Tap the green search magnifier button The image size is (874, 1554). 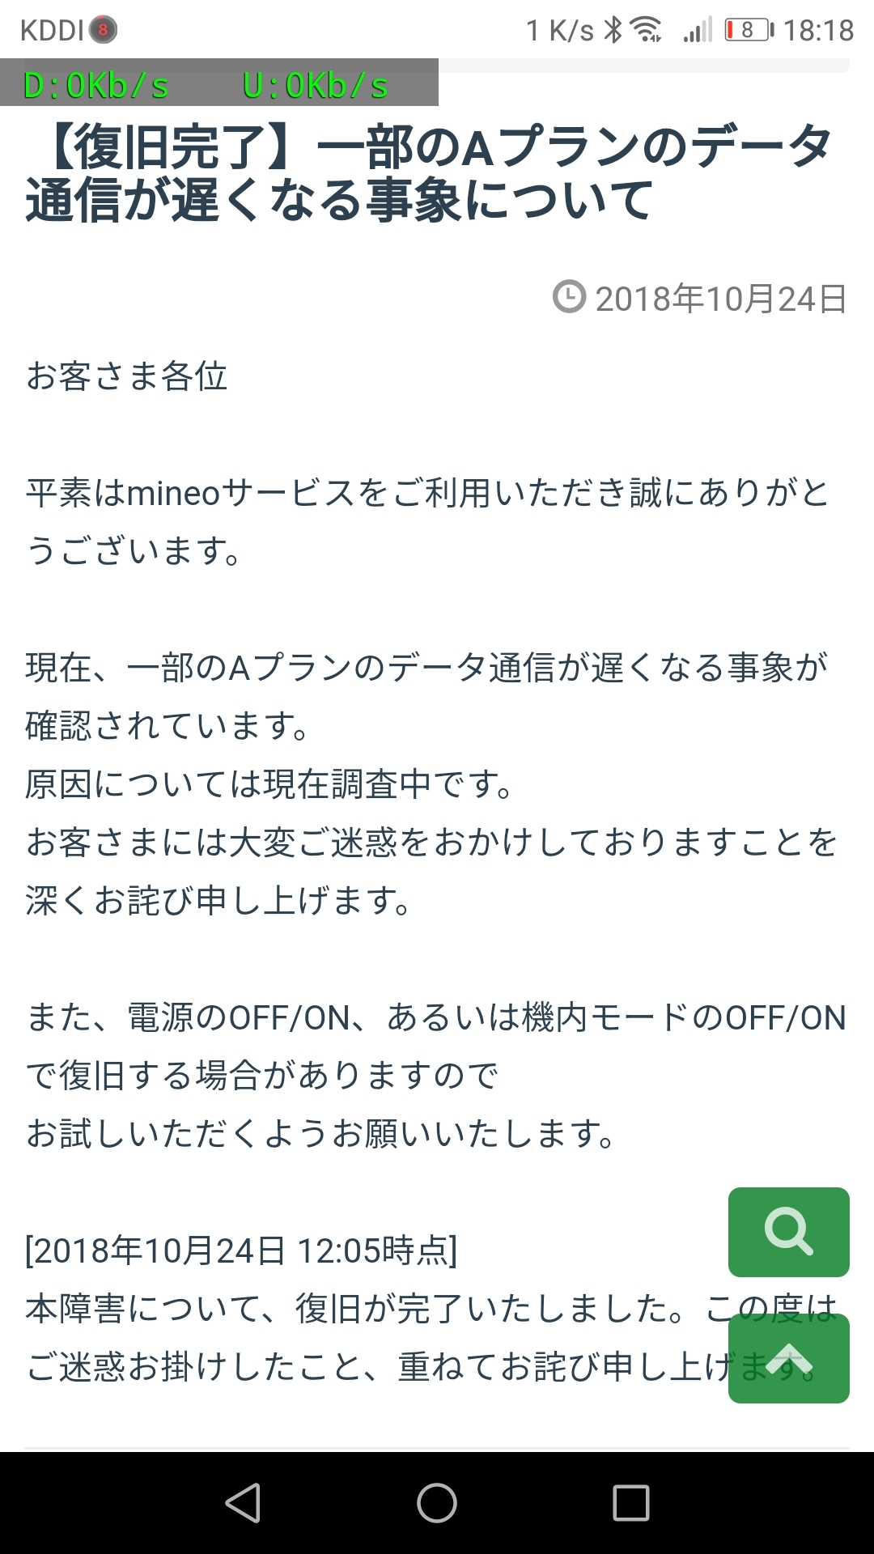tap(788, 1232)
